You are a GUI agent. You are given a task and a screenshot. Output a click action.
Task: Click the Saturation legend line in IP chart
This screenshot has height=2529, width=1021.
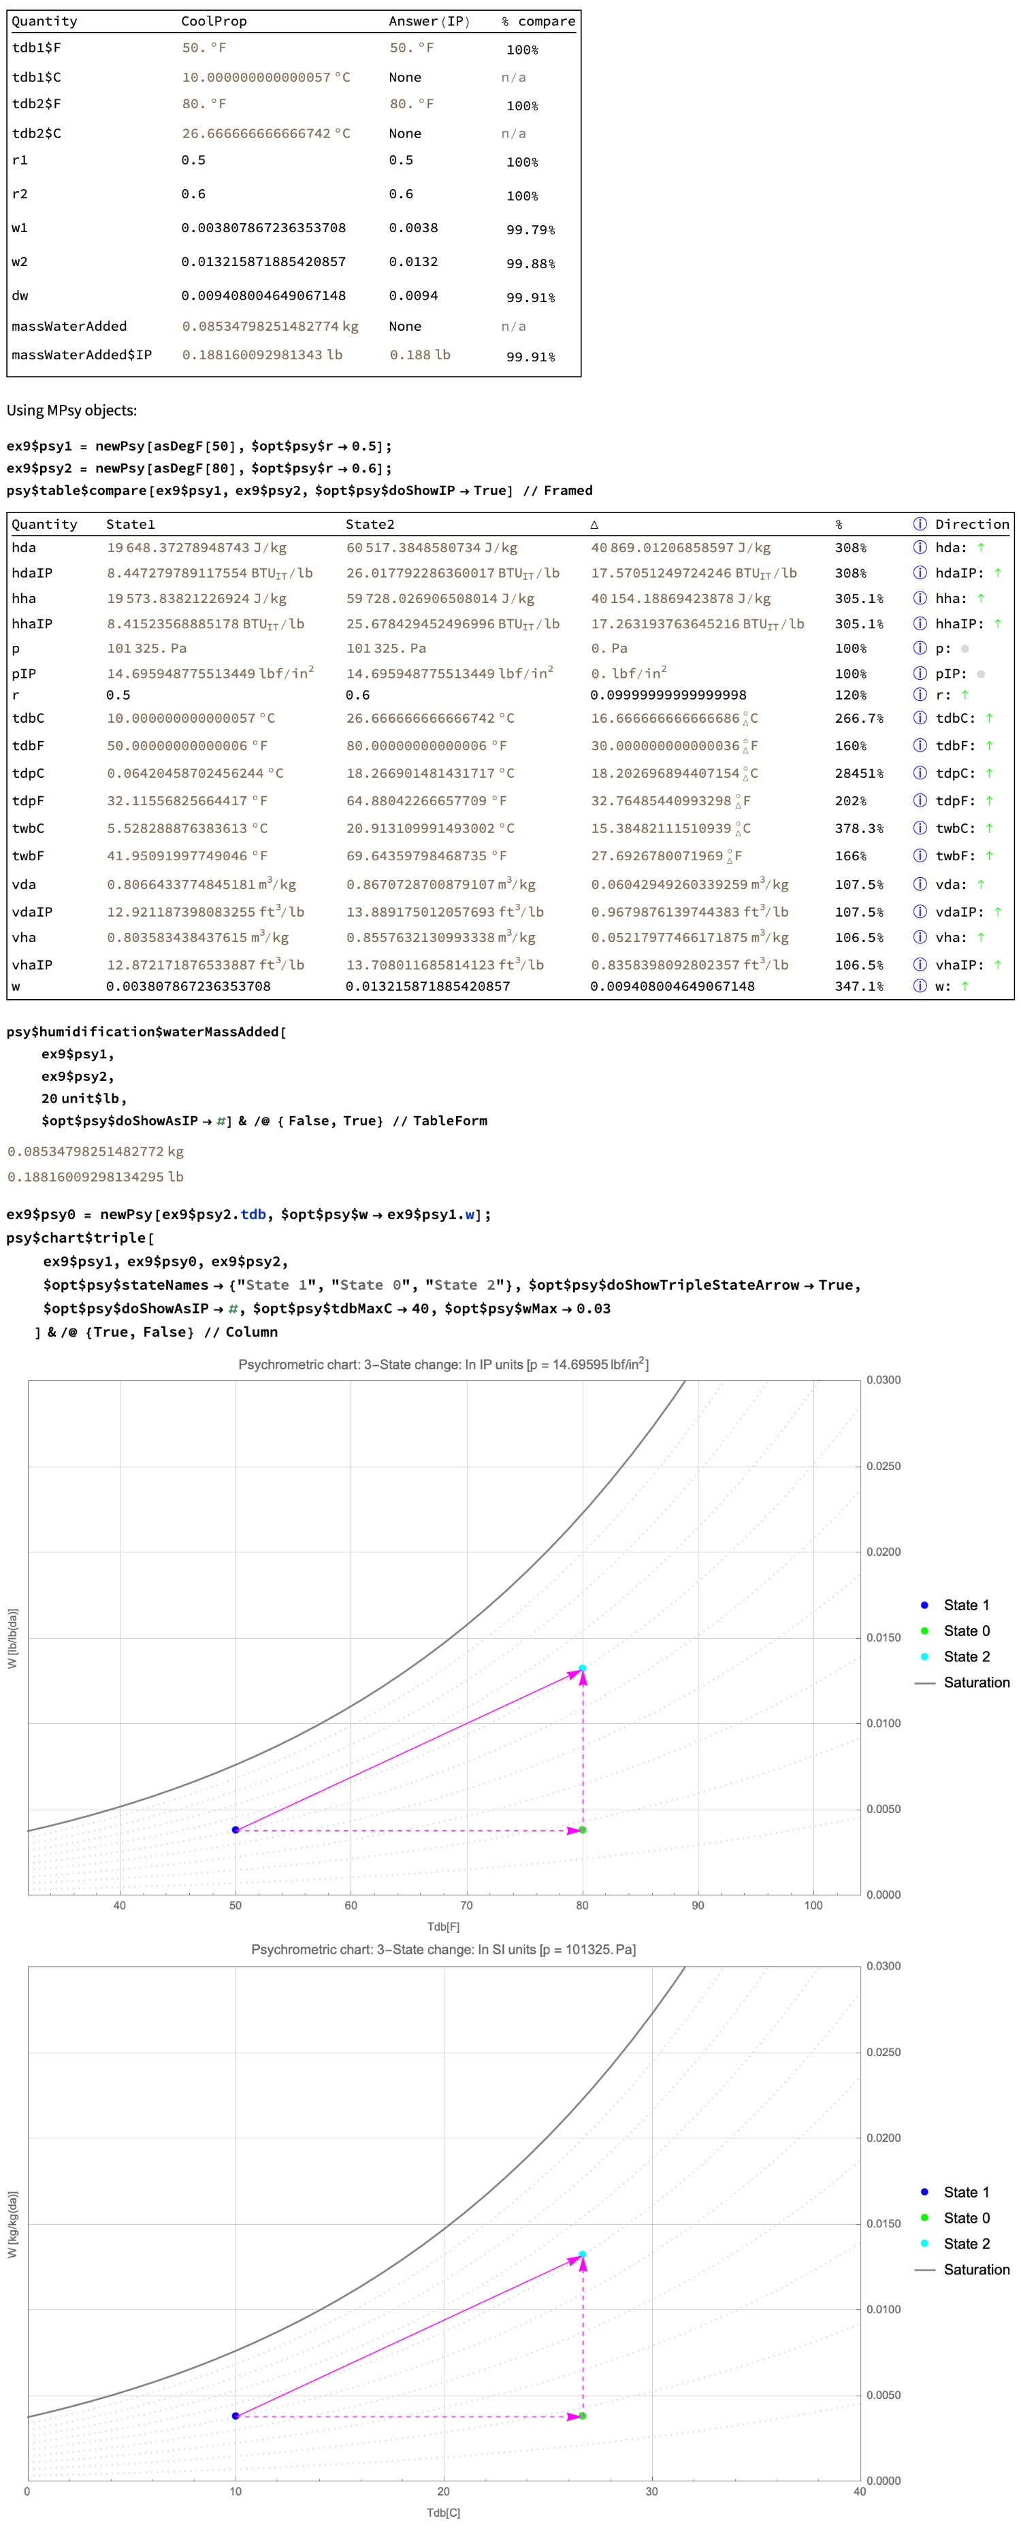[x=924, y=1683]
